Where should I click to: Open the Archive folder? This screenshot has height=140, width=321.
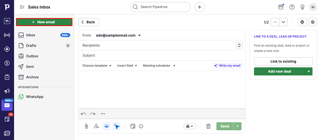tap(44, 77)
